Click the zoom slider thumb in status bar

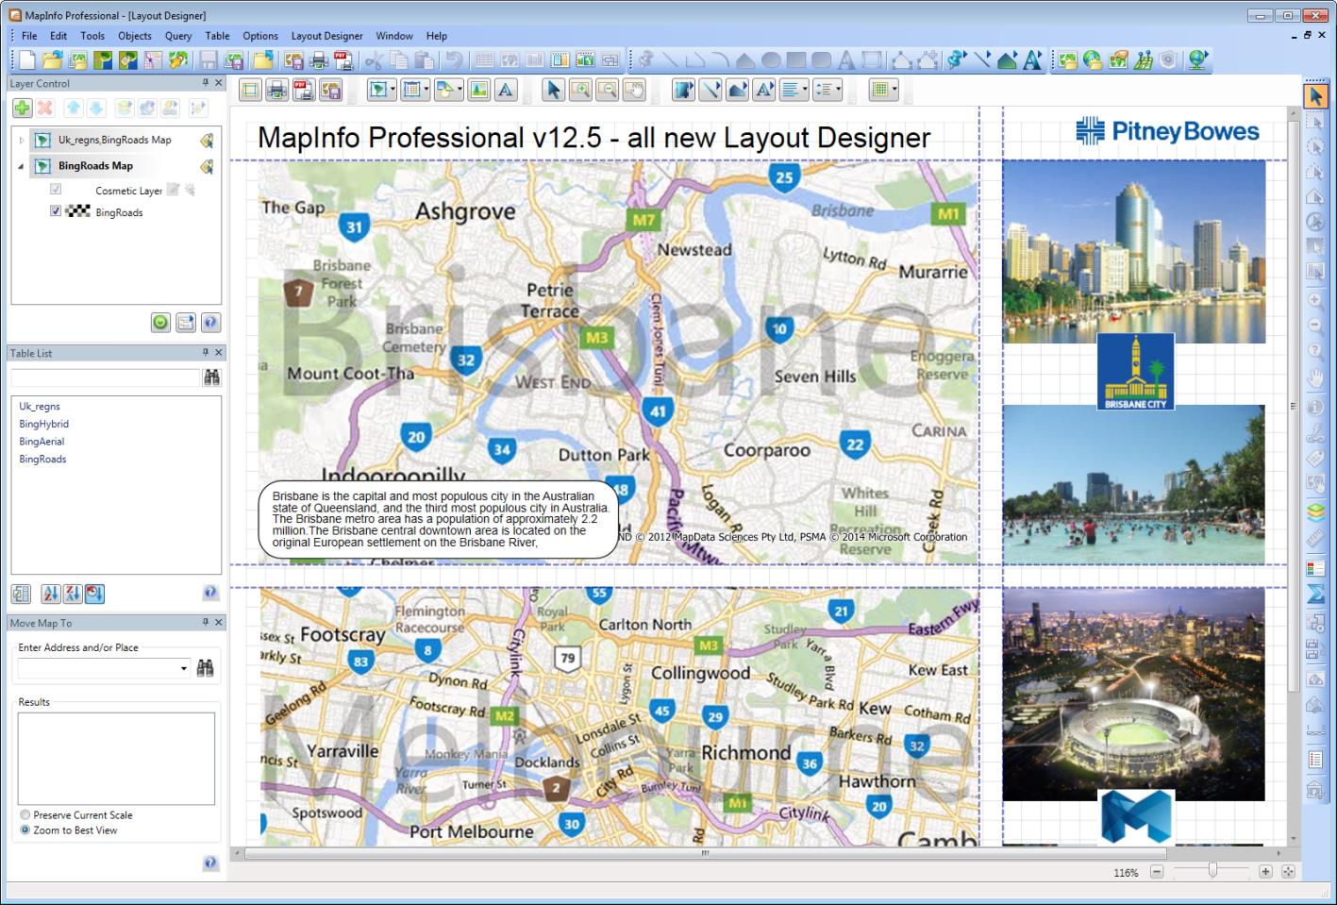[1212, 871]
